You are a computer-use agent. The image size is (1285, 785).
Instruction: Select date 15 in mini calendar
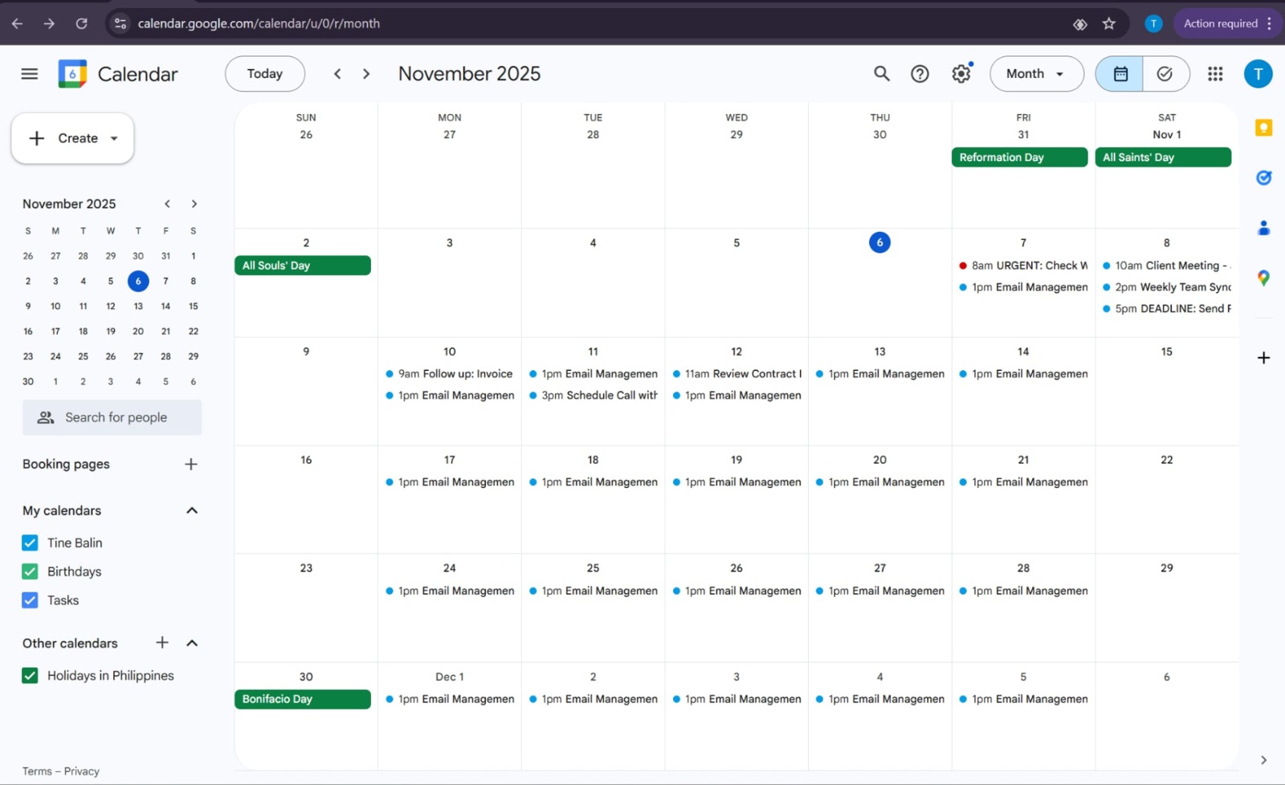[194, 307]
